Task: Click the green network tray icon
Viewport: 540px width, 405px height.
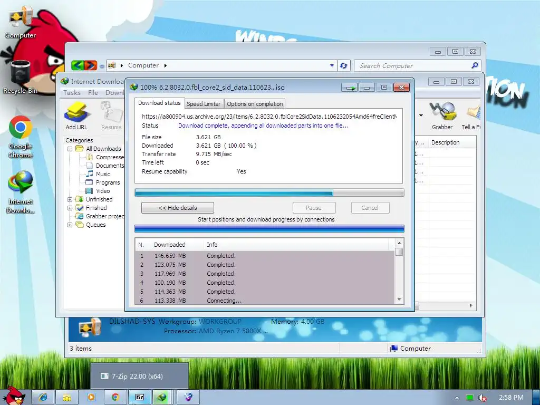Action: coord(470,398)
